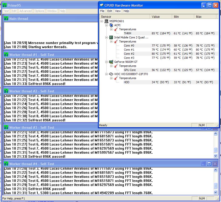Collapse Temperatures under GeForce 9600M GT
Viewport: 221px width, 202px height.
pyautogui.click(x=111, y=66)
